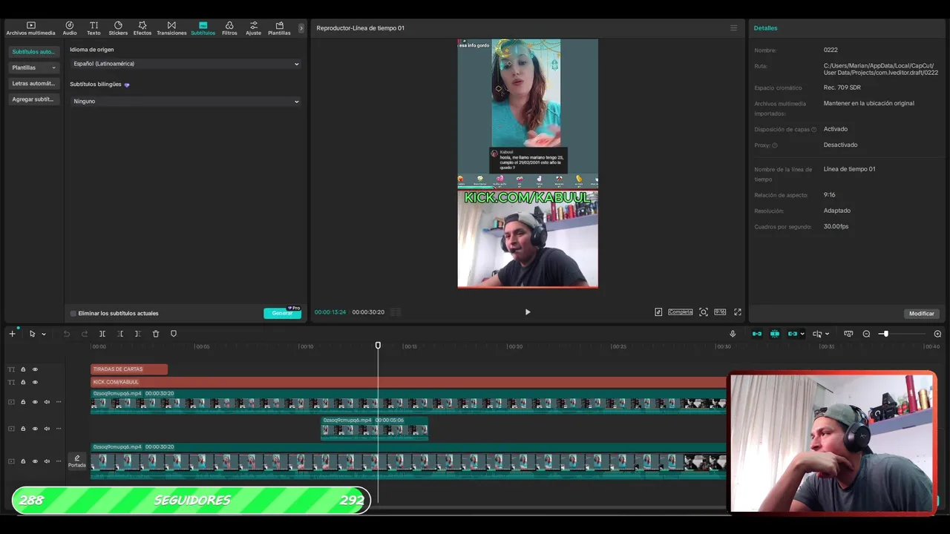Click the Proxy info icon
Viewport: 950px width, 534px height.
pyautogui.click(x=775, y=145)
